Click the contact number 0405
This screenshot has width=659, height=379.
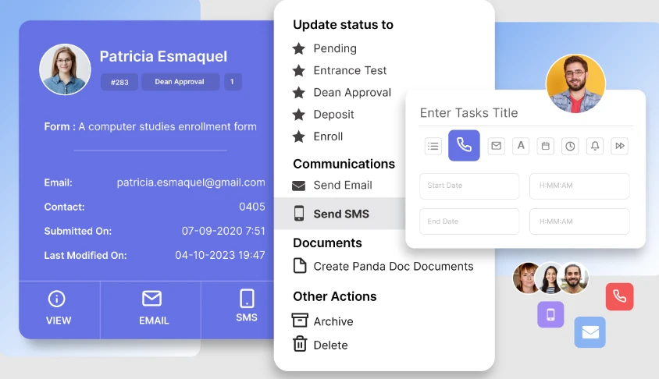click(251, 207)
